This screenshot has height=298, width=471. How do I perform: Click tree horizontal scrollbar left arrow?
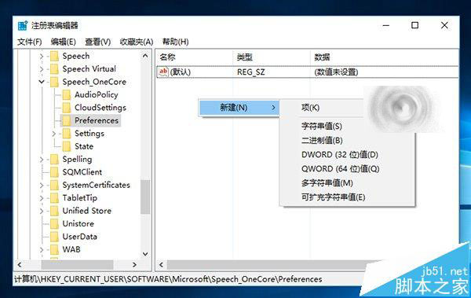point(20,265)
